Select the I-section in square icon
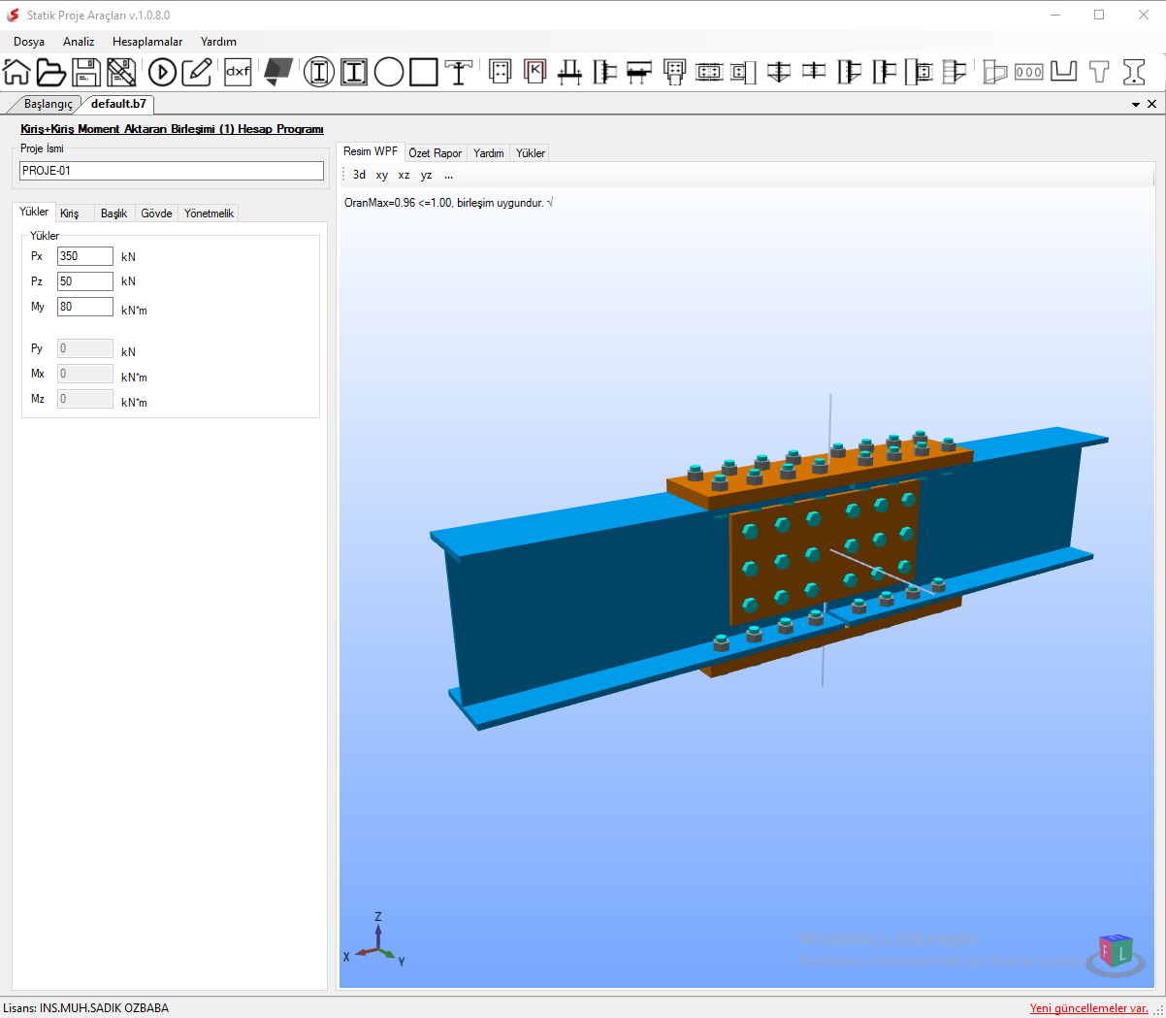Viewport: 1166px width, 1018px height. (354, 72)
